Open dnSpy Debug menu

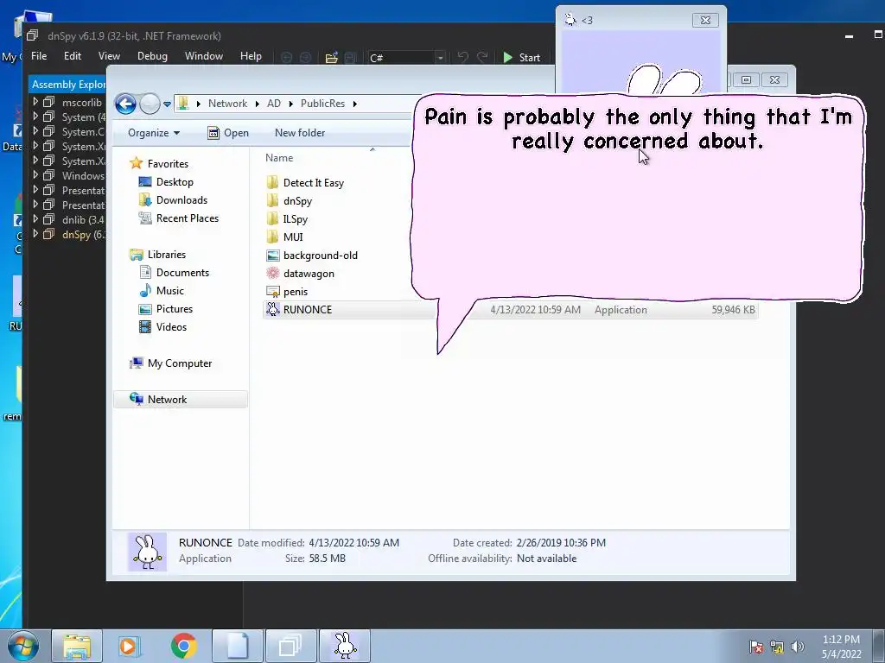152,56
